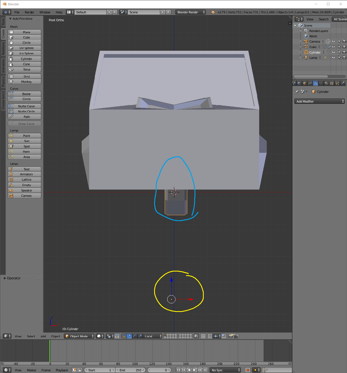Hide the Camera in the viewport (eye)
Screen dimensions: 347x373
coord(334,41)
